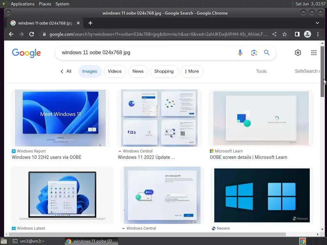The image size is (327, 245).
Task: Select the Images tab
Action: point(90,71)
